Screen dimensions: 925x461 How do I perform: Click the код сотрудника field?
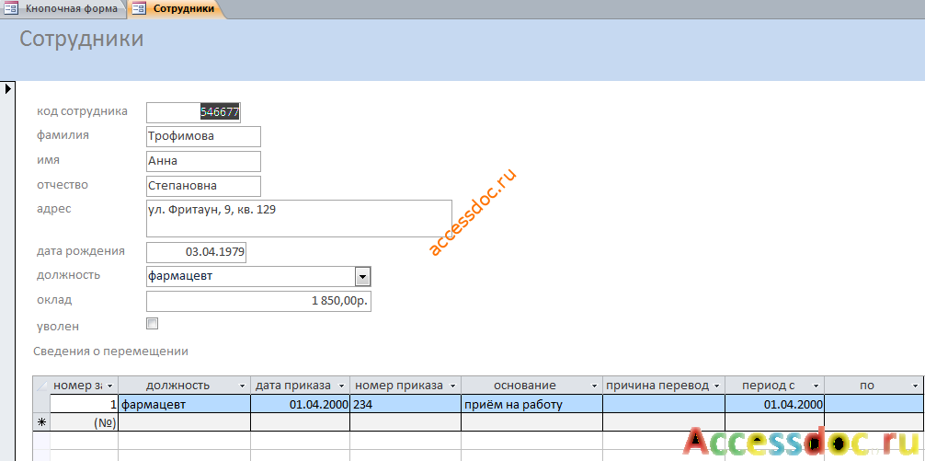pos(193,112)
